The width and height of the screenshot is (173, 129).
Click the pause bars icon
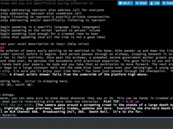click(x=164, y=3)
